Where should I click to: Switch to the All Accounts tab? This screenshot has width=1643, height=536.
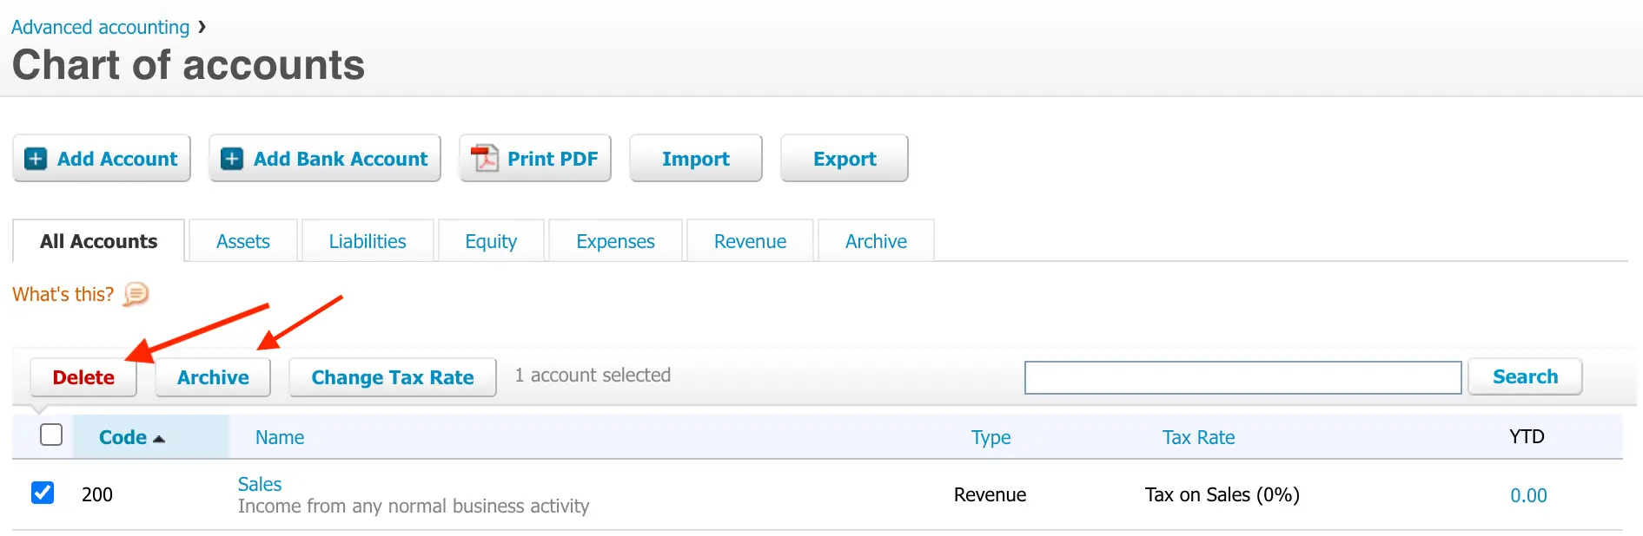click(x=99, y=241)
